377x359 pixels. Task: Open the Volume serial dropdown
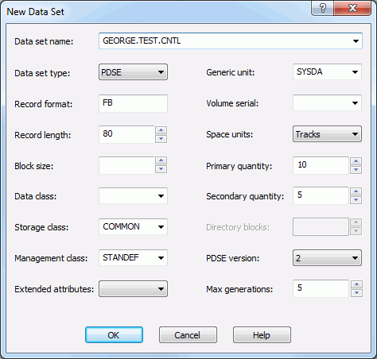tap(327, 103)
